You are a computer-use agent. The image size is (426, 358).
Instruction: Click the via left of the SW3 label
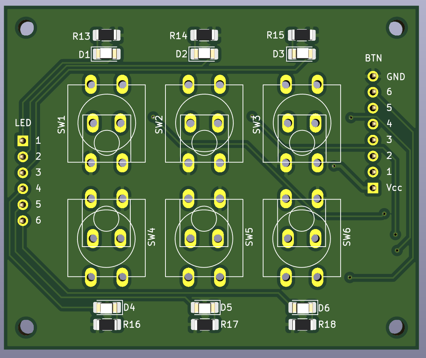pyautogui.click(x=252, y=116)
